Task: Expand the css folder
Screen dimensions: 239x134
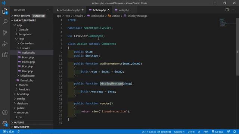Action: click(x=21, y=117)
